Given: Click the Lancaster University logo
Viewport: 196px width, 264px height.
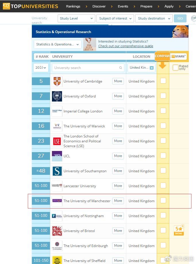Looking at the screenshot, I should tap(57, 186).
